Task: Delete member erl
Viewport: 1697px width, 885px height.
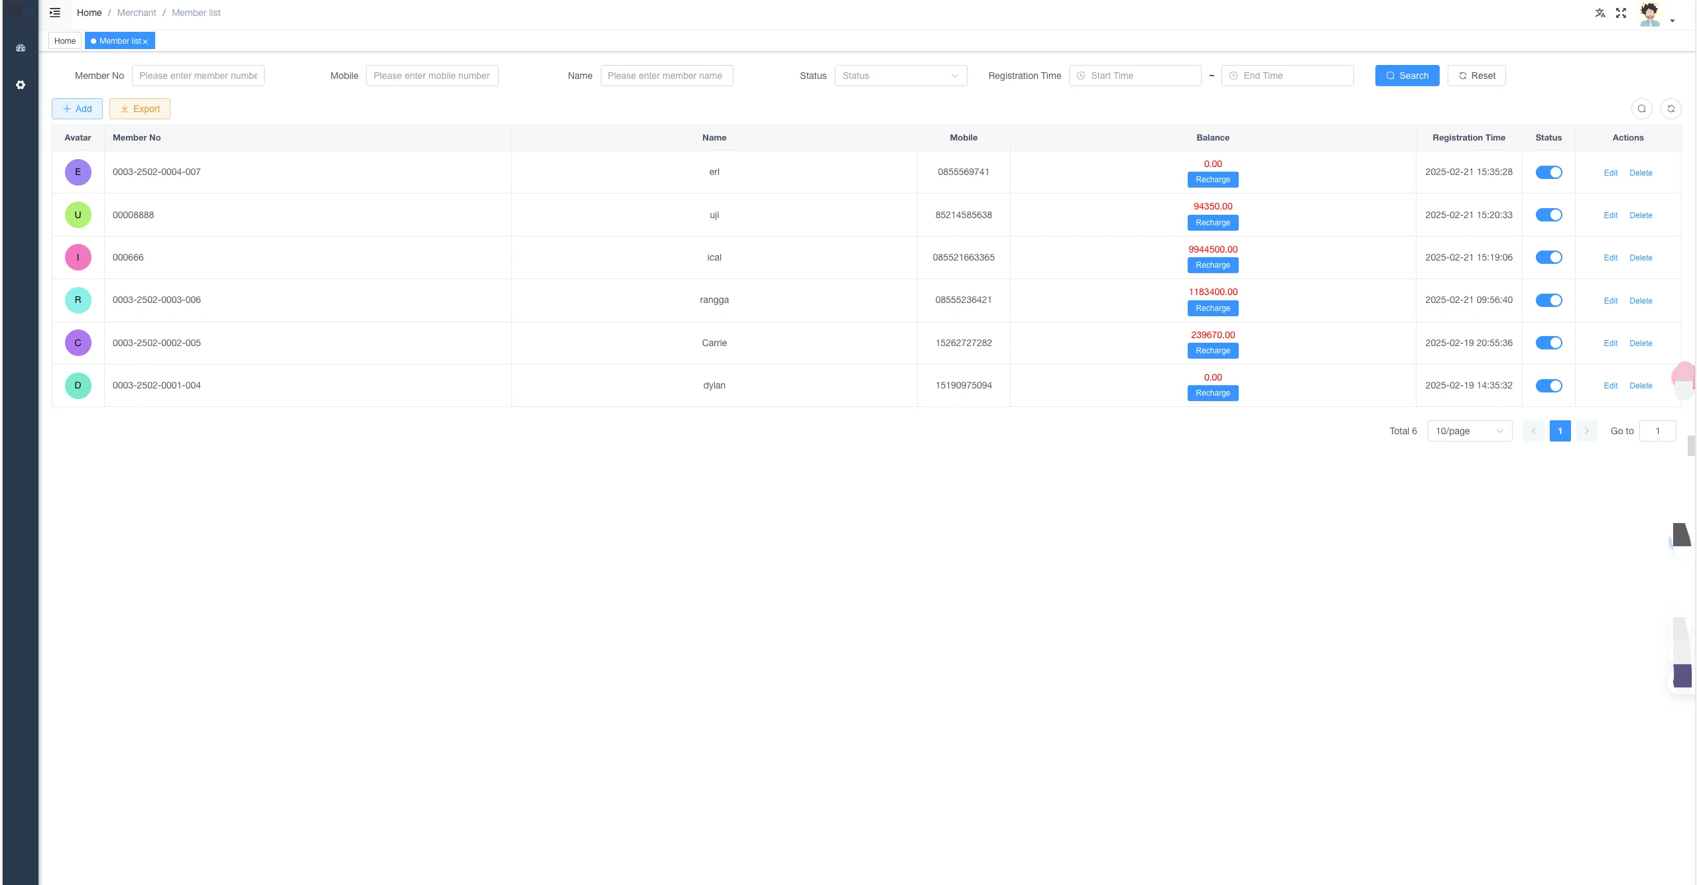Action: [x=1641, y=173]
